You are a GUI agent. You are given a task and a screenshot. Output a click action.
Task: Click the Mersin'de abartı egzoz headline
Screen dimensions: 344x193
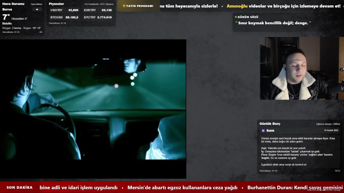(182, 188)
